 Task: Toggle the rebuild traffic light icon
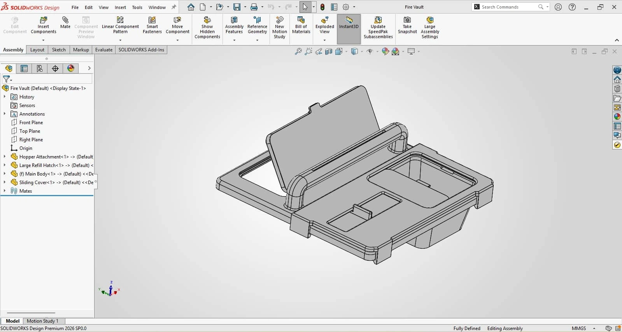coord(322,7)
